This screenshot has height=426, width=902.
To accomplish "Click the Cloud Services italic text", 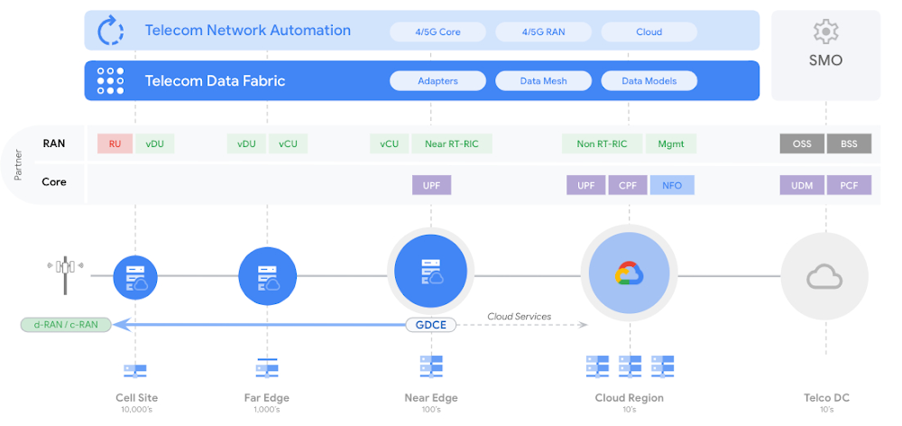I will (x=520, y=316).
